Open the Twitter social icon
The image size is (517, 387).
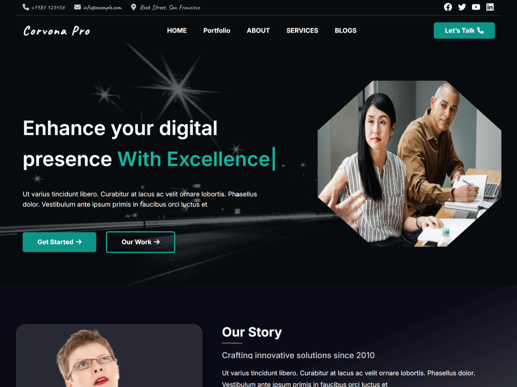462,7
